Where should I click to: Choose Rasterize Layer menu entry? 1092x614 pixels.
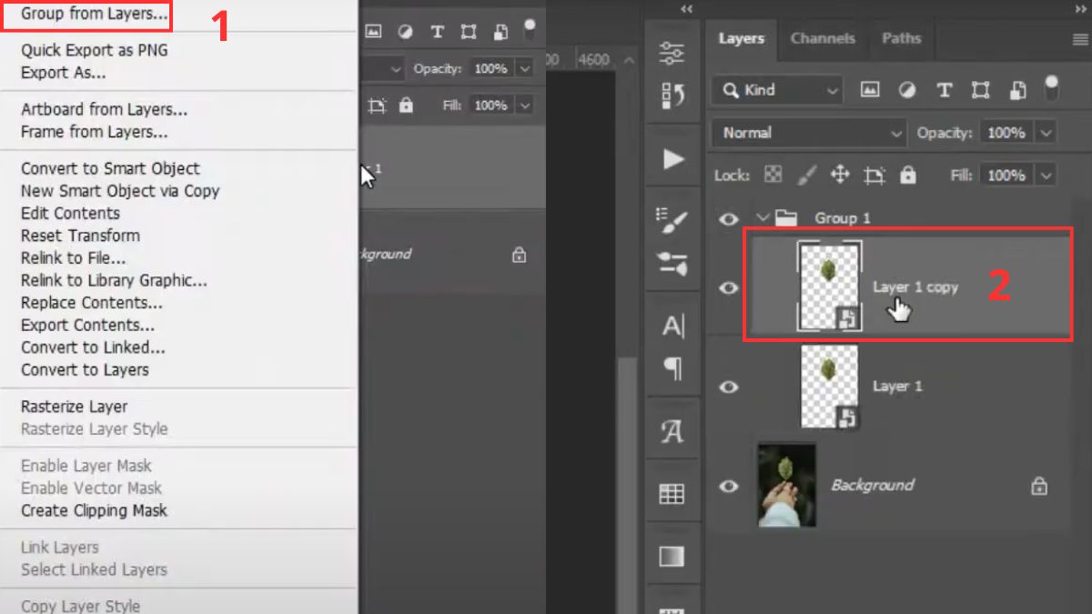[74, 407]
